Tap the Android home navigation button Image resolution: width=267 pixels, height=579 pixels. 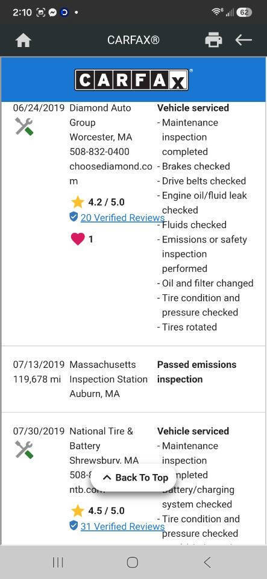click(133, 562)
